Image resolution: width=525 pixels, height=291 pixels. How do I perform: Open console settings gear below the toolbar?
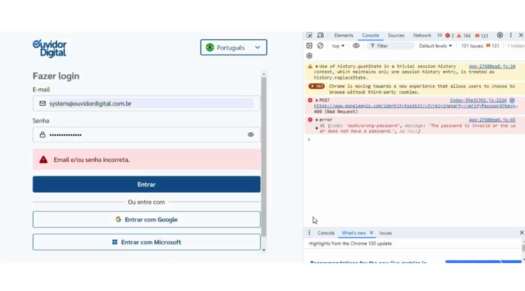click(x=310, y=56)
